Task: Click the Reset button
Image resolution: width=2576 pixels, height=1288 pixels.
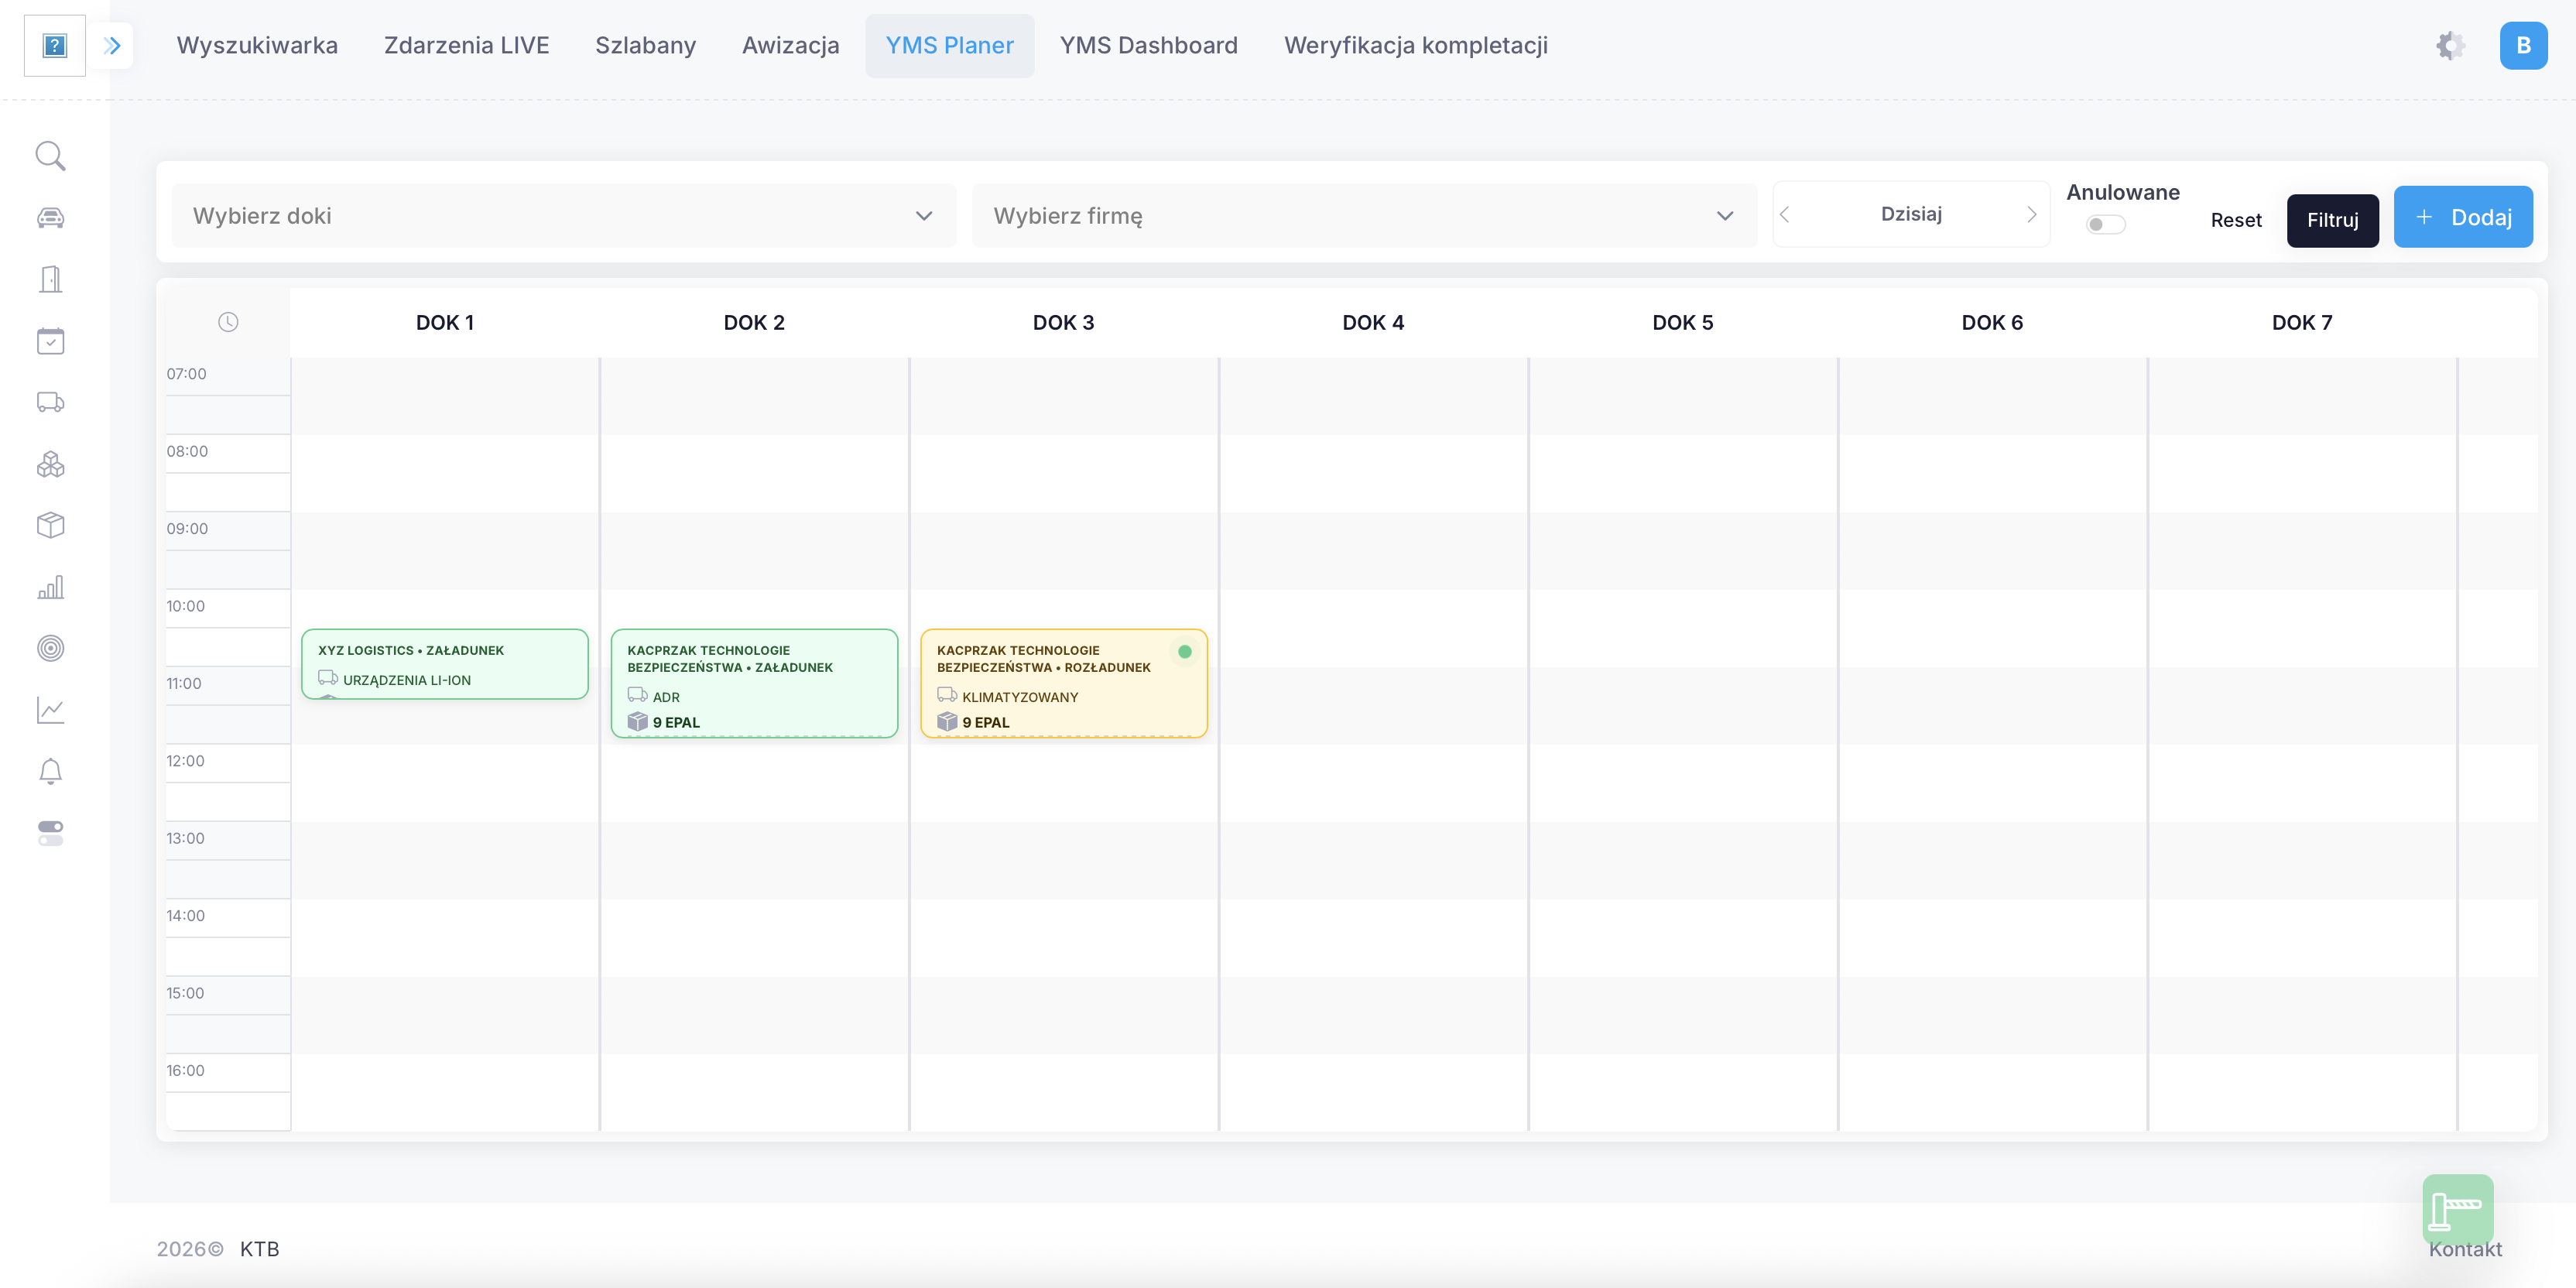Action: 2236,220
